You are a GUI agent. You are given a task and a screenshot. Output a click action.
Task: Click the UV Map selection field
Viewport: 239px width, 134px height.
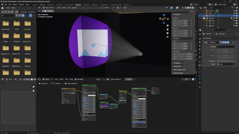tap(226, 47)
